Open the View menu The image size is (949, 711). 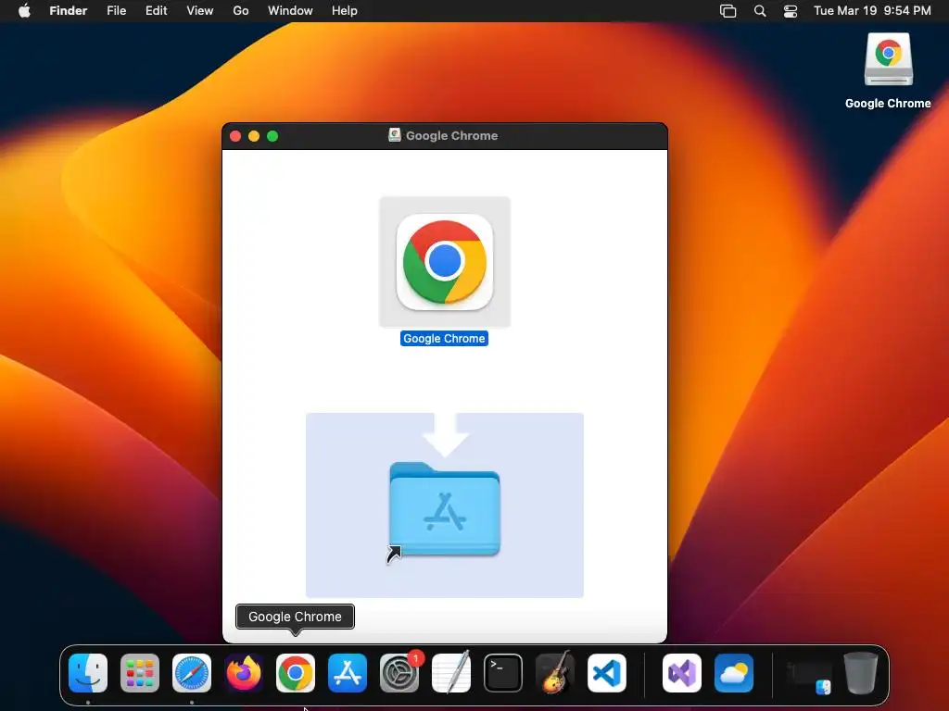pyautogui.click(x=200, y=11)
